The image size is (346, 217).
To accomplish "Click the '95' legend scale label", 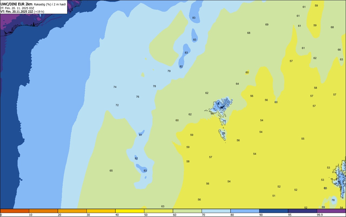I will tap(290, 215).
